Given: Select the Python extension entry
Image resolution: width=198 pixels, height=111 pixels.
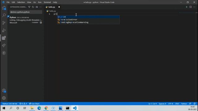Looking at the screenshot, I should tap(26, 20).
